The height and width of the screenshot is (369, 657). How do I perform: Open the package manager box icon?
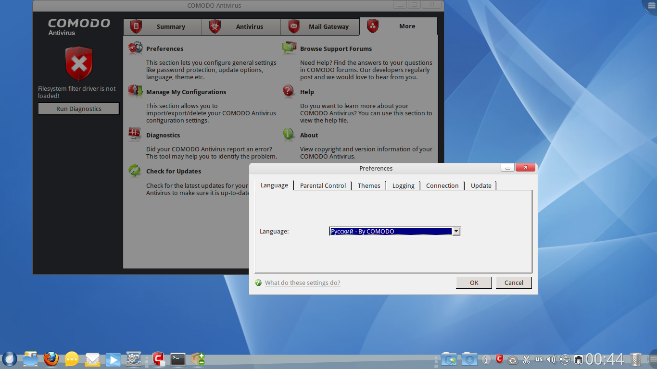pyautogui.click(x=198, y=358)
